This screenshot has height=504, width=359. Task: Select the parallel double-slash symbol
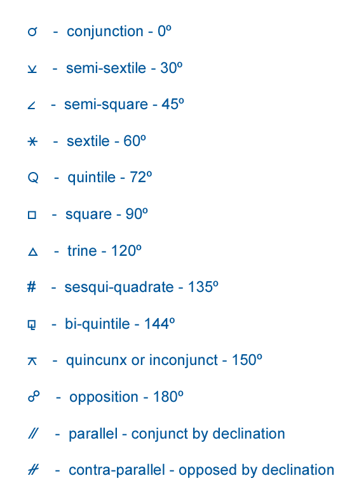coord(33,434)
